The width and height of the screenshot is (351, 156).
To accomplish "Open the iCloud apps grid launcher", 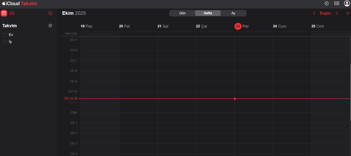I will 337,3.
